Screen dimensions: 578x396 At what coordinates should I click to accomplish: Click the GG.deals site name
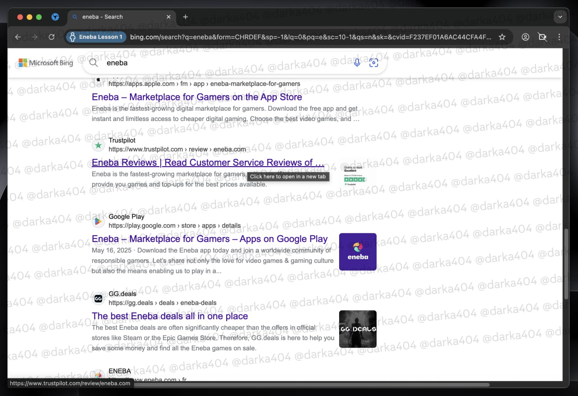point(122,294)
